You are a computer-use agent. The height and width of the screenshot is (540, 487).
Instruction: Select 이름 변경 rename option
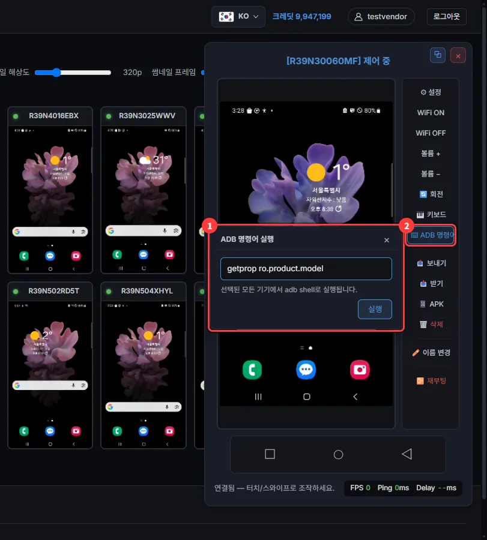pos(431,353)
